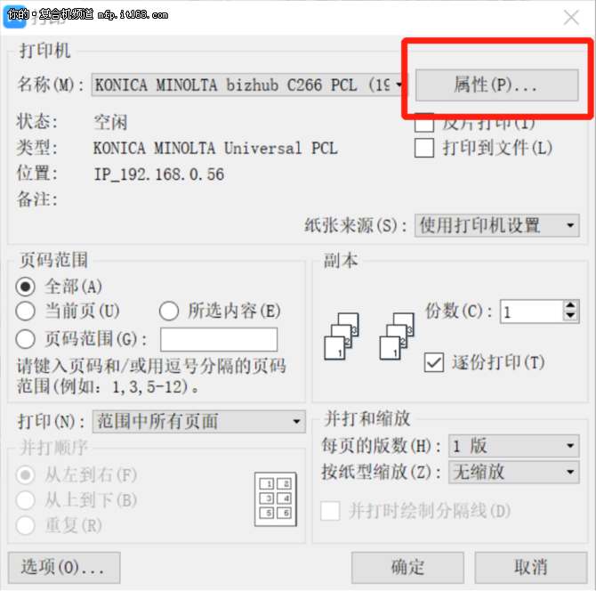Click the page range text input field
This screenshot has width=596, height=591.
tap(219, 339)
